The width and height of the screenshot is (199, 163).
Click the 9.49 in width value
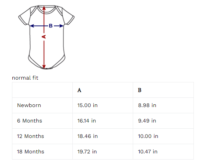tap(147, 121)
